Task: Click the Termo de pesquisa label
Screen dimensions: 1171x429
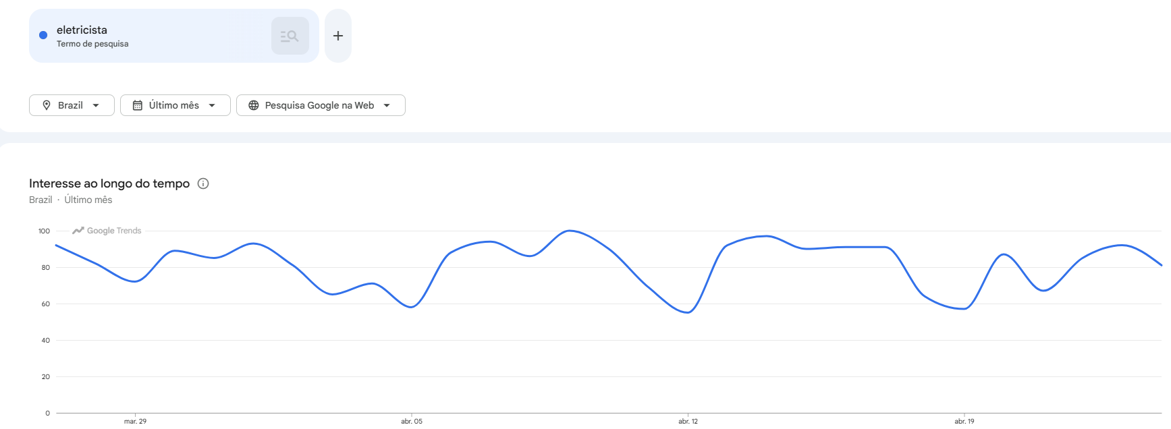Action: [92, 44]
